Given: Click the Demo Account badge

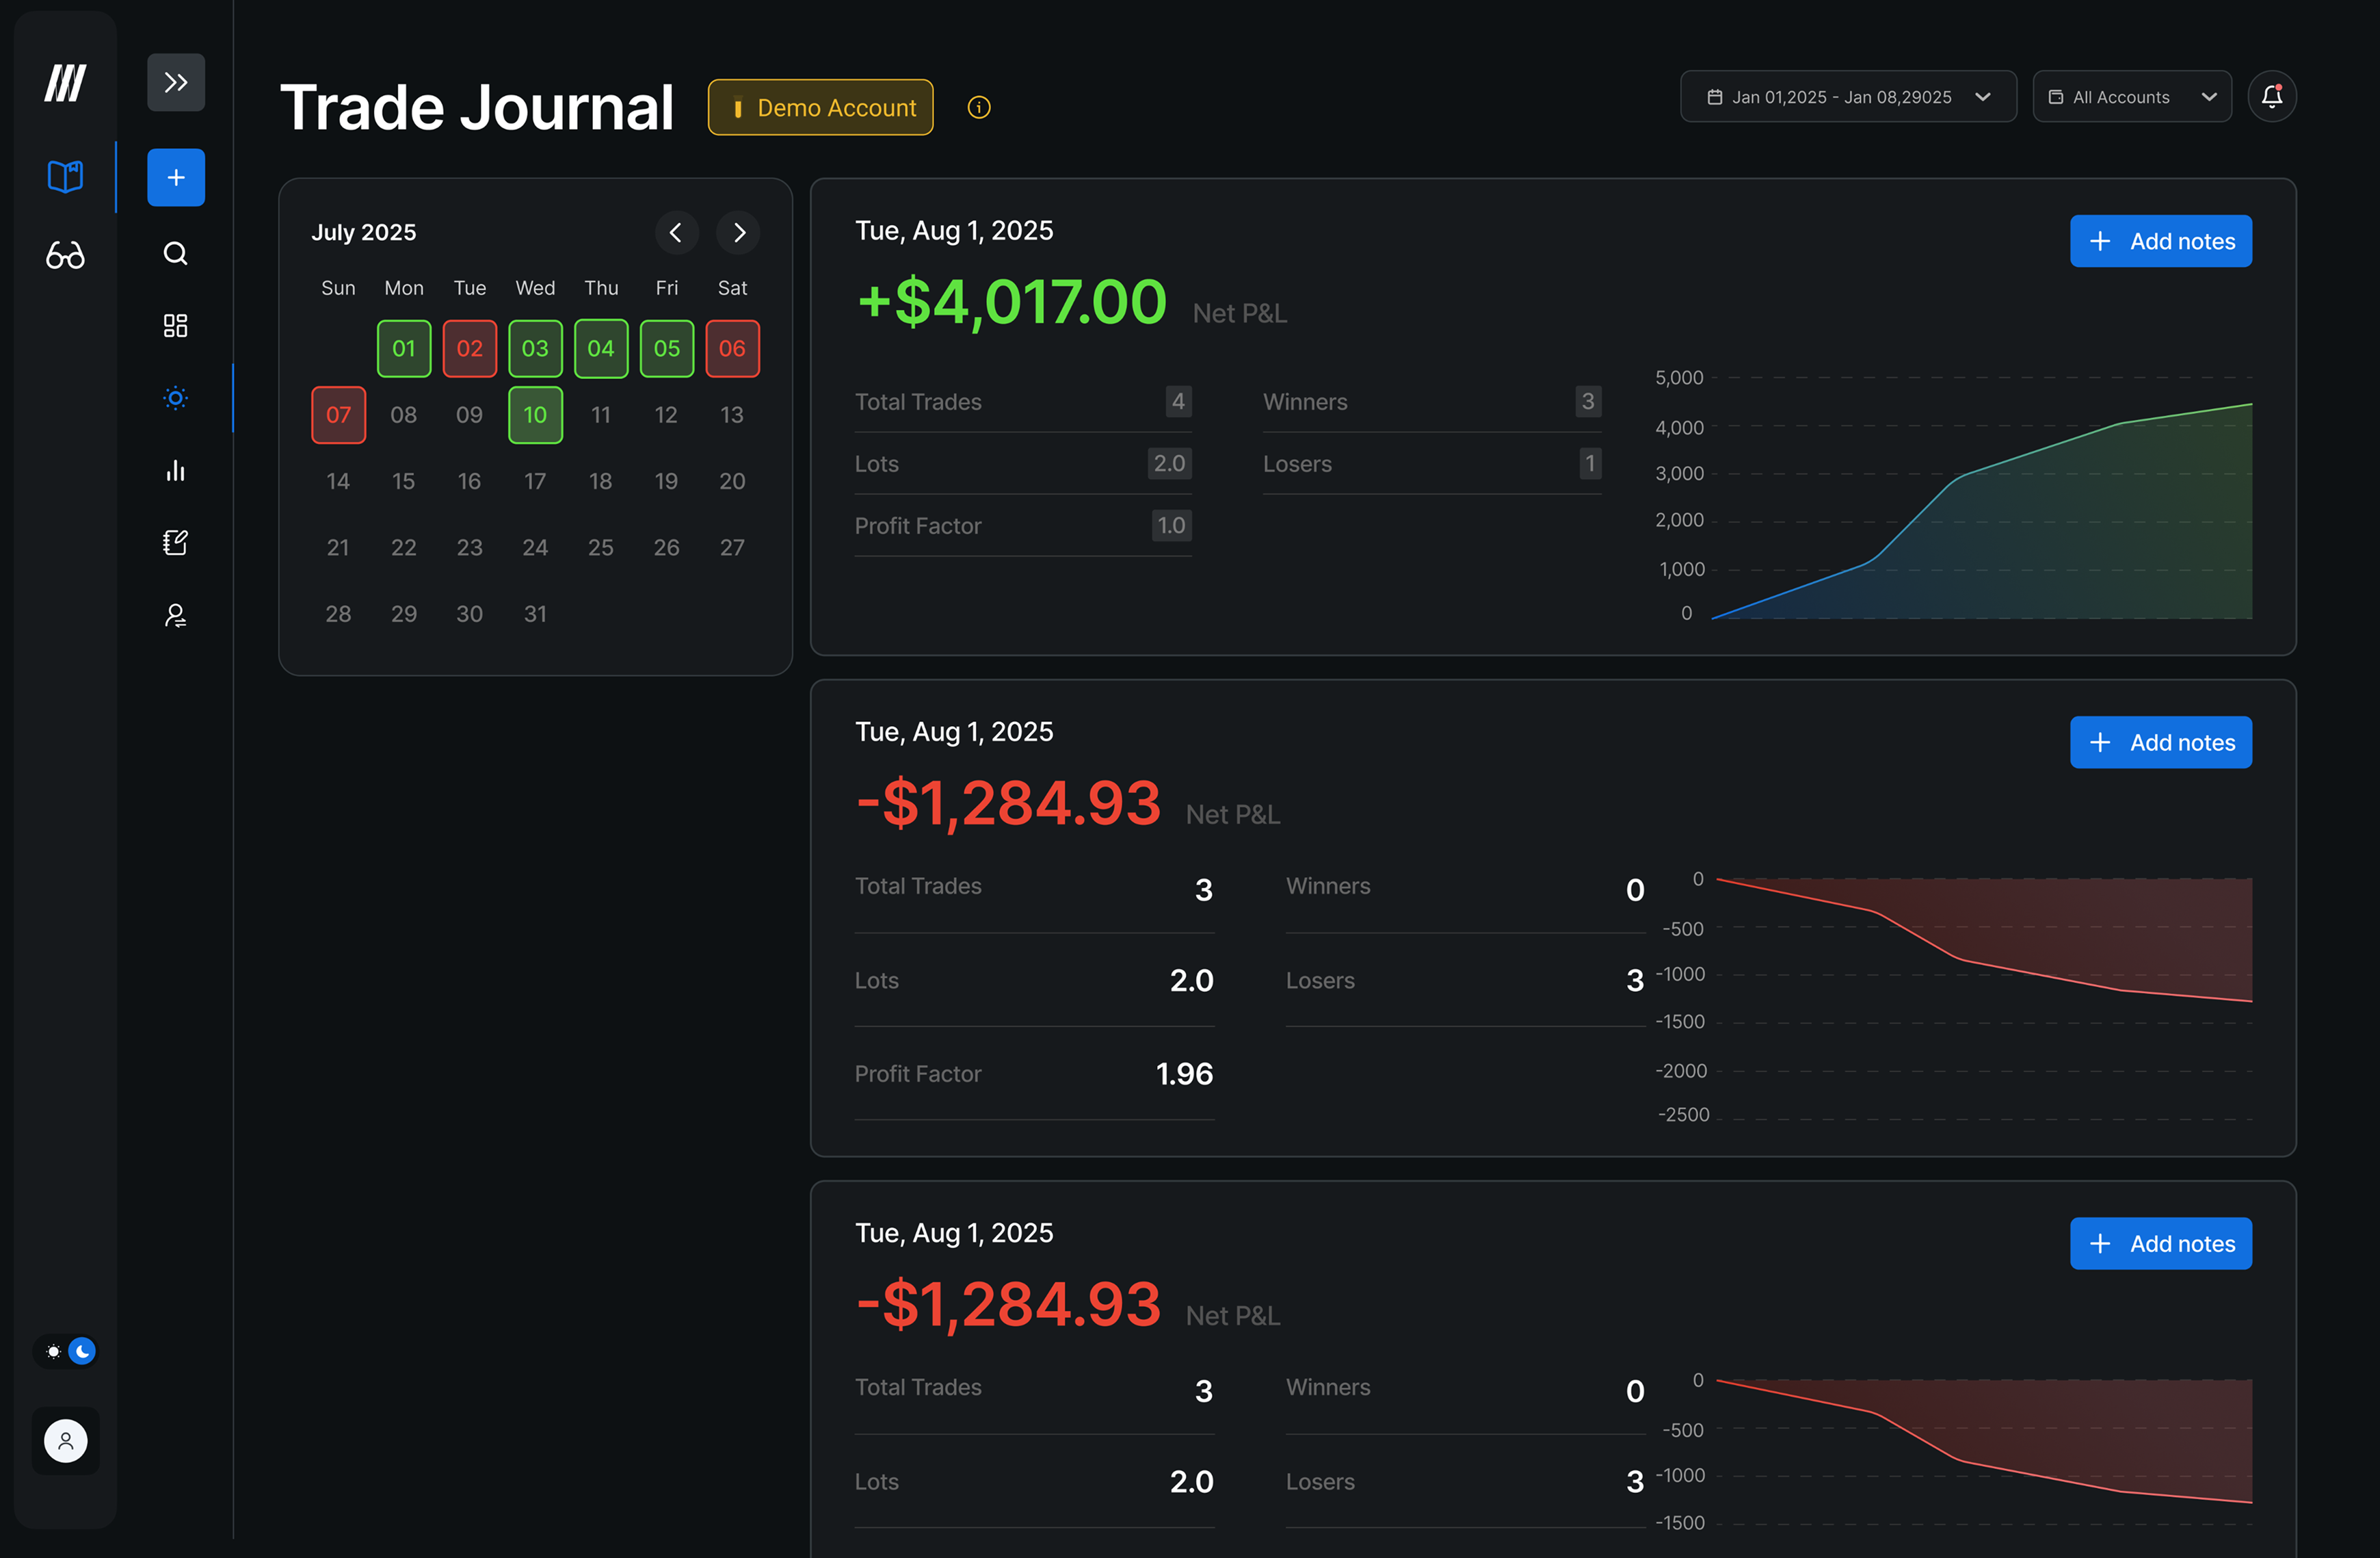Looking at the screenshot, I should (x=820, y=107).
